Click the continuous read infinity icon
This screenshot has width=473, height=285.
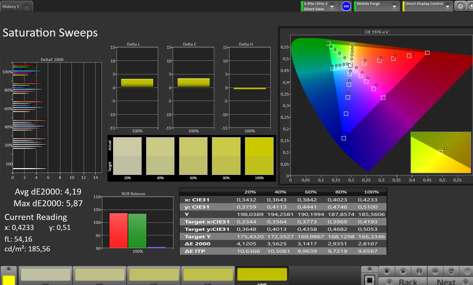coord(435,271)
